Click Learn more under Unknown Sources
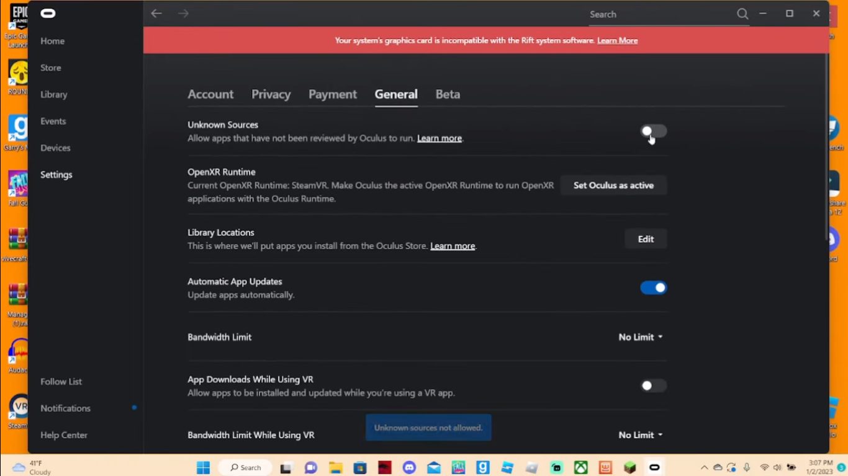 click(440, 138)
